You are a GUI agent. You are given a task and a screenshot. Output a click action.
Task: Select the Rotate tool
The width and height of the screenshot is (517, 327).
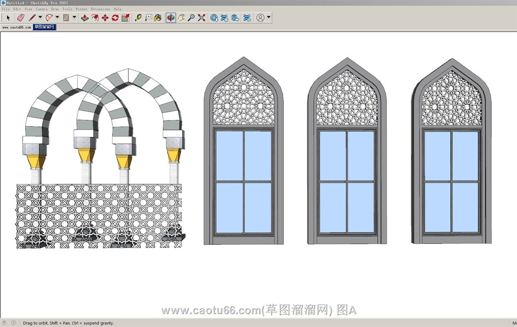pyautogui.click(x=115, y=18)
